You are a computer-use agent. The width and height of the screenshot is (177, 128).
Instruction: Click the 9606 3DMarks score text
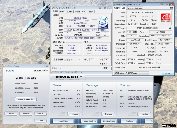click(26, 78)
